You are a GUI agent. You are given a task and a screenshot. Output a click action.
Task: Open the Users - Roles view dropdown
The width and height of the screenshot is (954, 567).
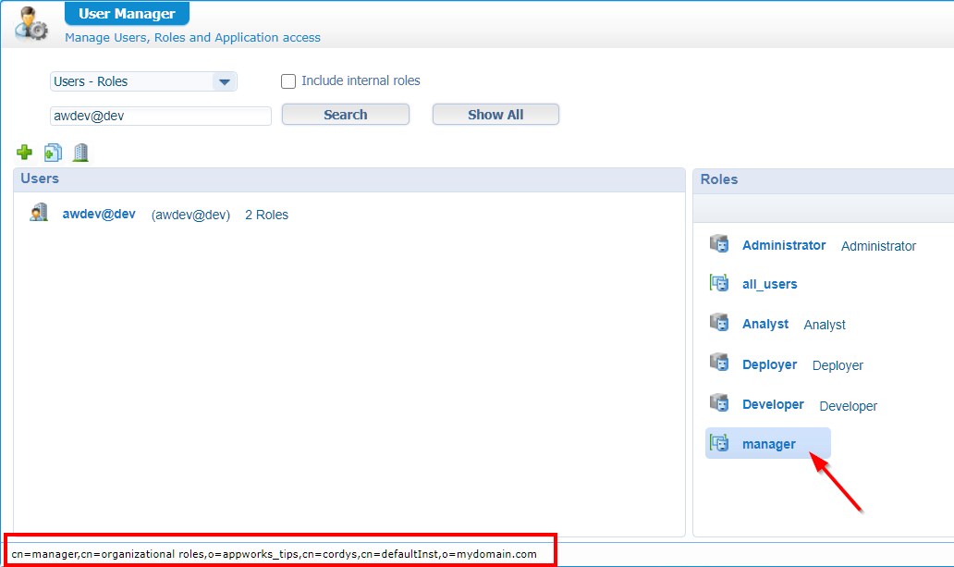[225, 82]
